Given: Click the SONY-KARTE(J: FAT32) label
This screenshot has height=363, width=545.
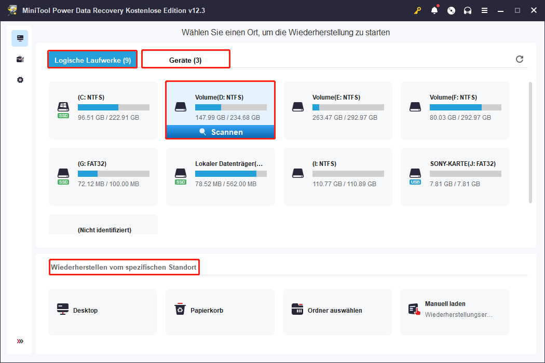Looking at the screenshot, I should coord(462,164).
